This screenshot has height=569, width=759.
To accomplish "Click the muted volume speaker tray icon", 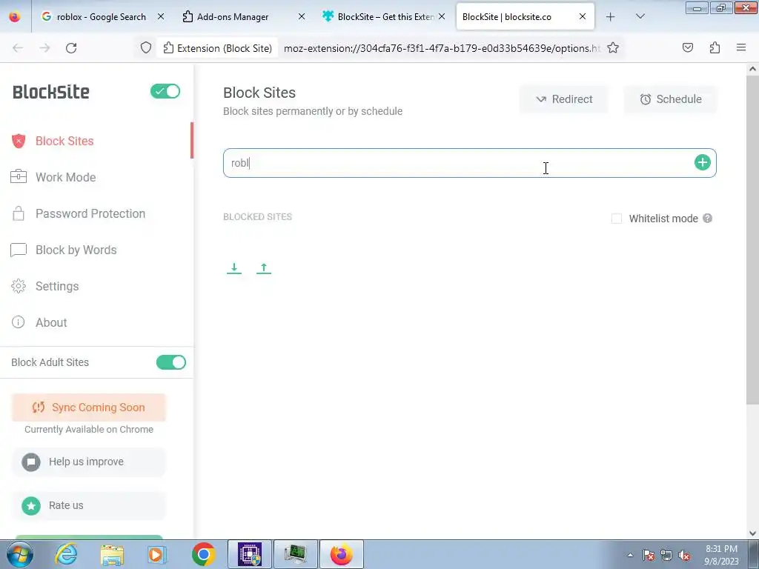I will tap(684, 556).
